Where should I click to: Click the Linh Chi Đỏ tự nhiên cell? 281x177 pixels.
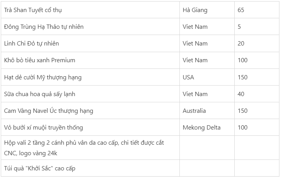click(90, 43)
